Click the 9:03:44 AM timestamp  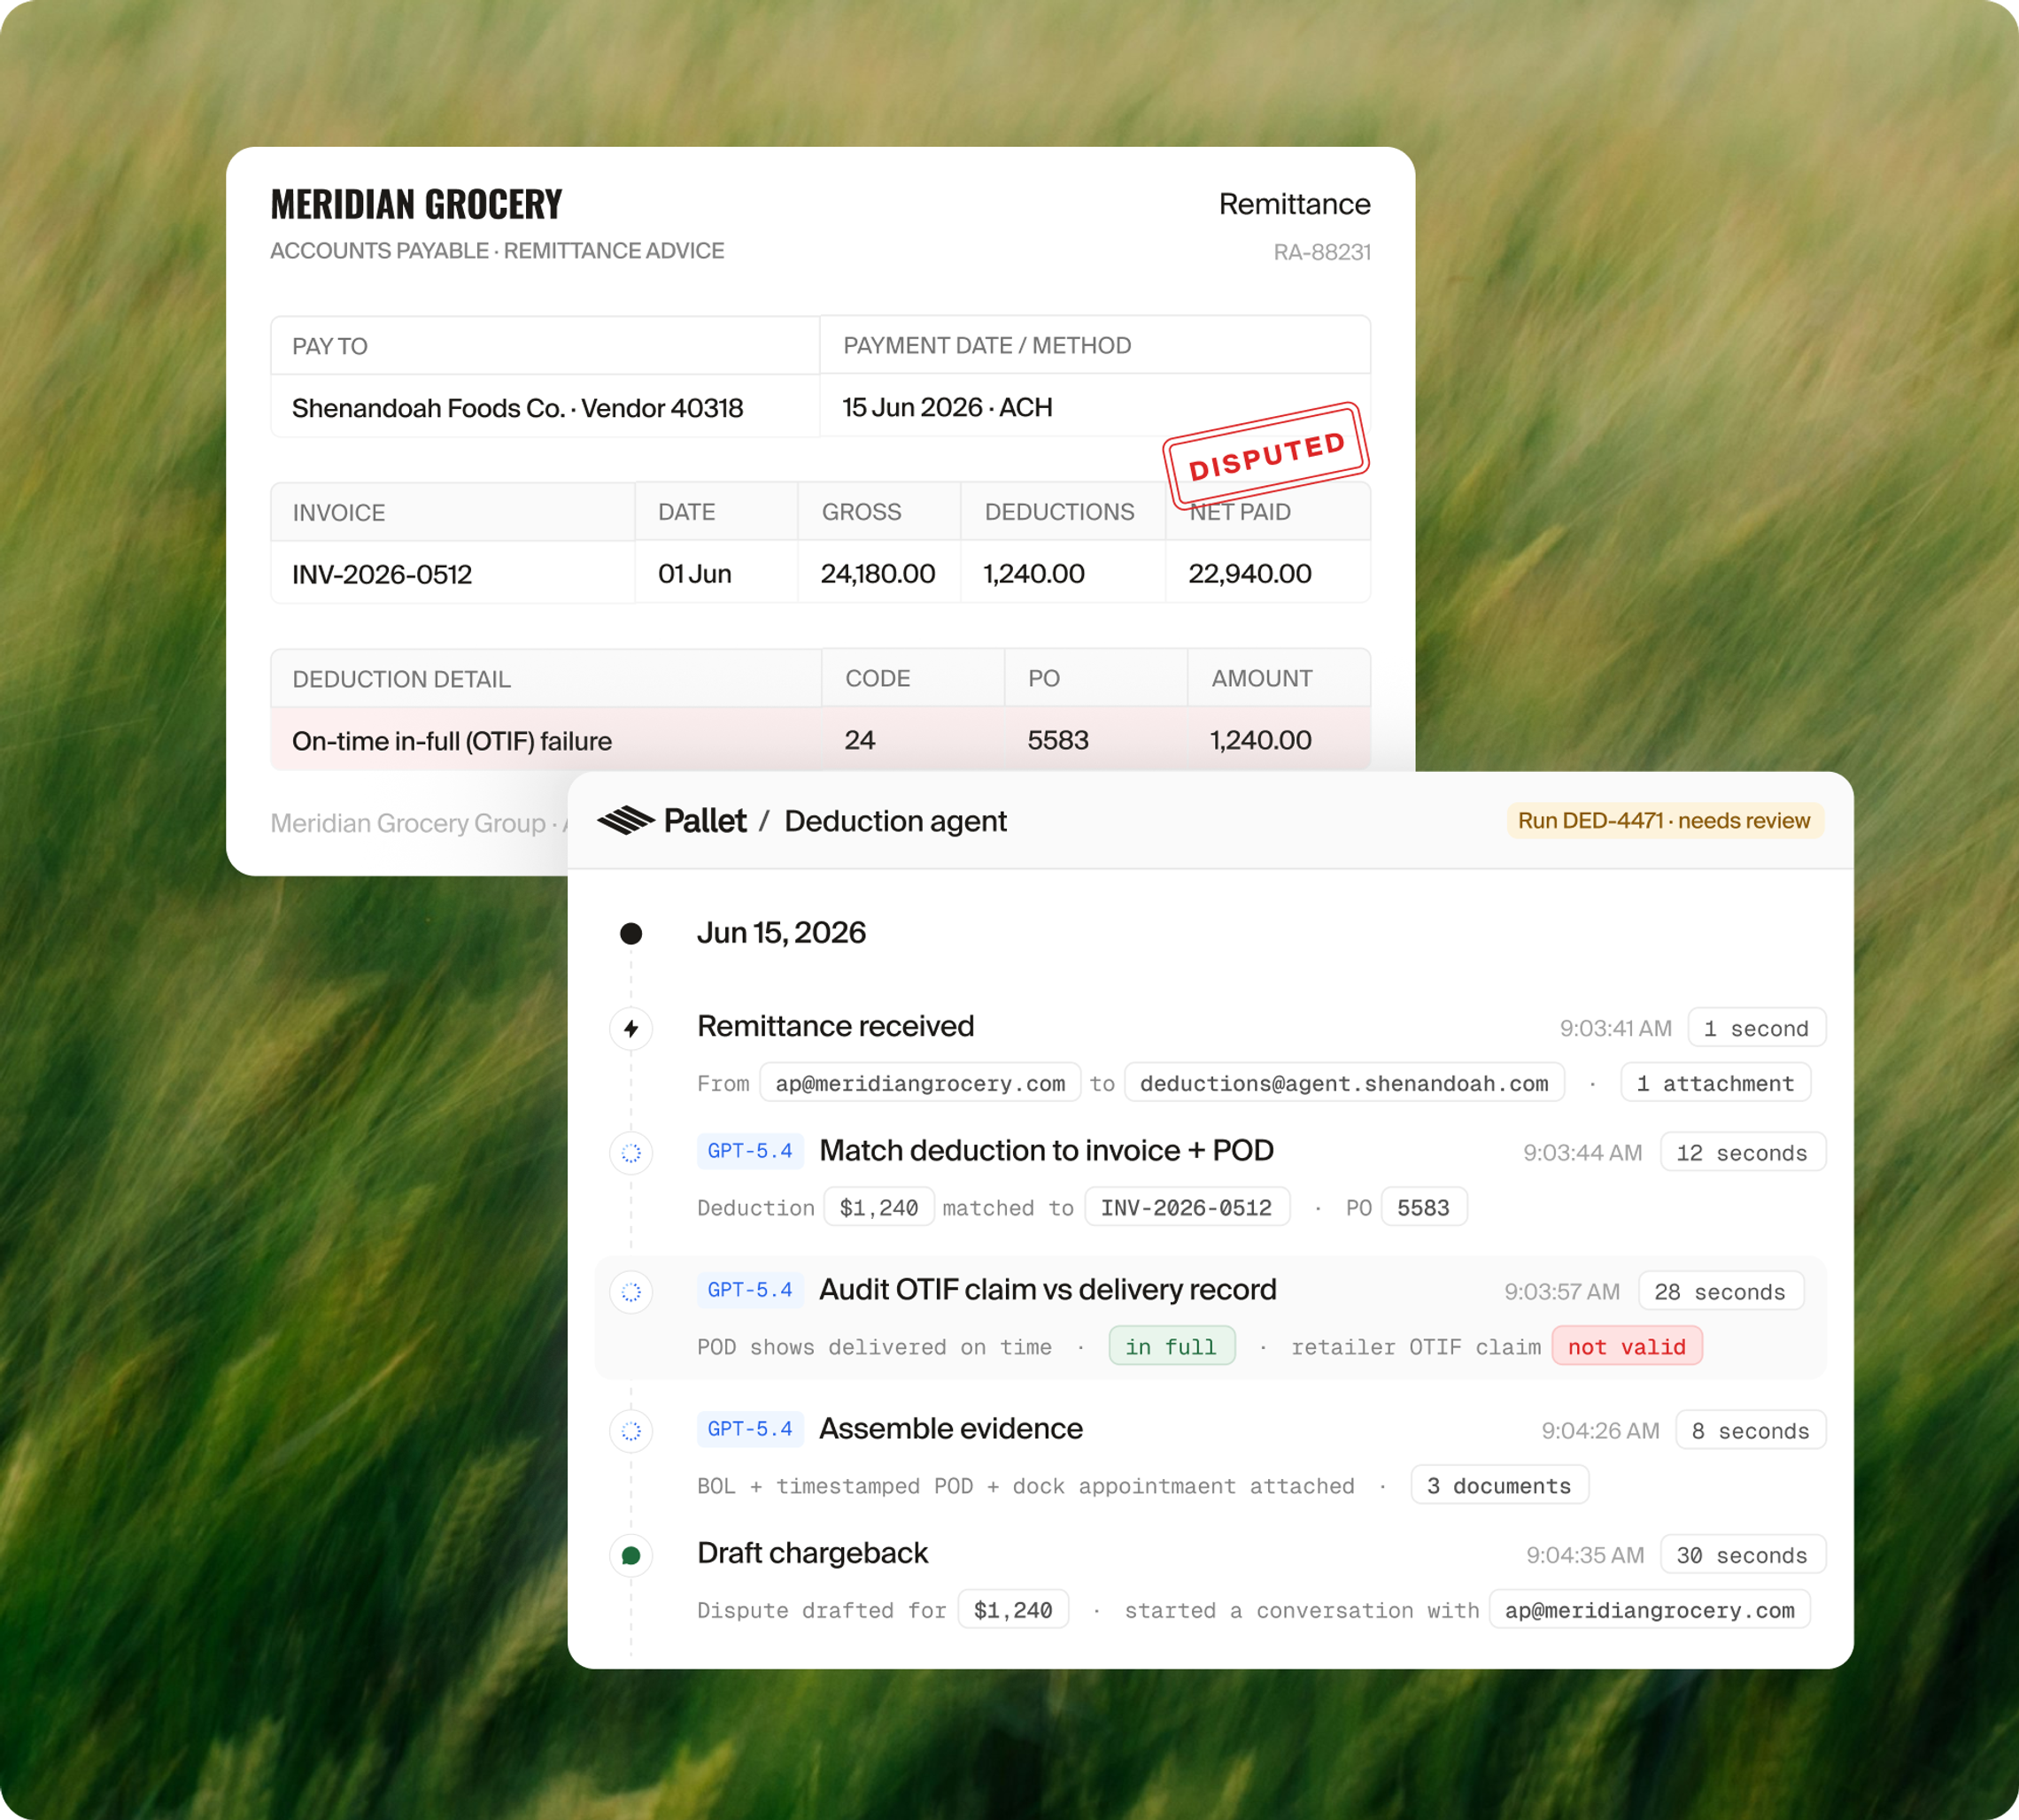(x=1582, y=1153)
